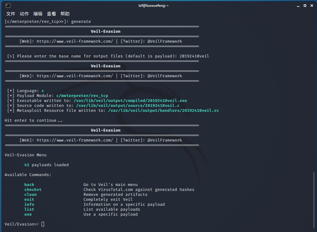Open the 编辑 menu
The height and width of the screenshot is (232, 317).
point(38,14)
